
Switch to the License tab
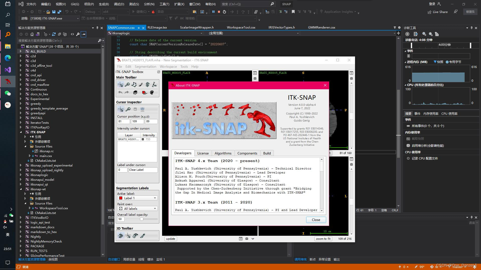point(203,153)
